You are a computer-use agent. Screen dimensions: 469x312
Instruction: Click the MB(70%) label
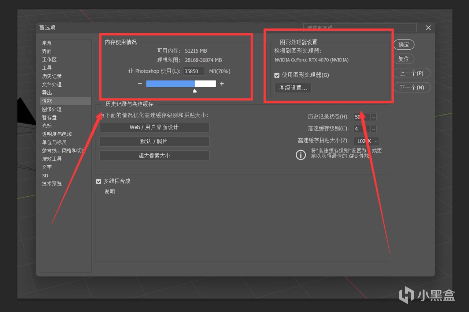point(220,71)
